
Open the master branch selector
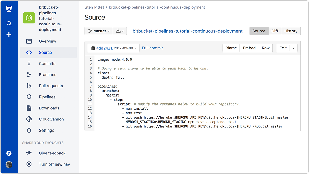[x=99, y=31]
